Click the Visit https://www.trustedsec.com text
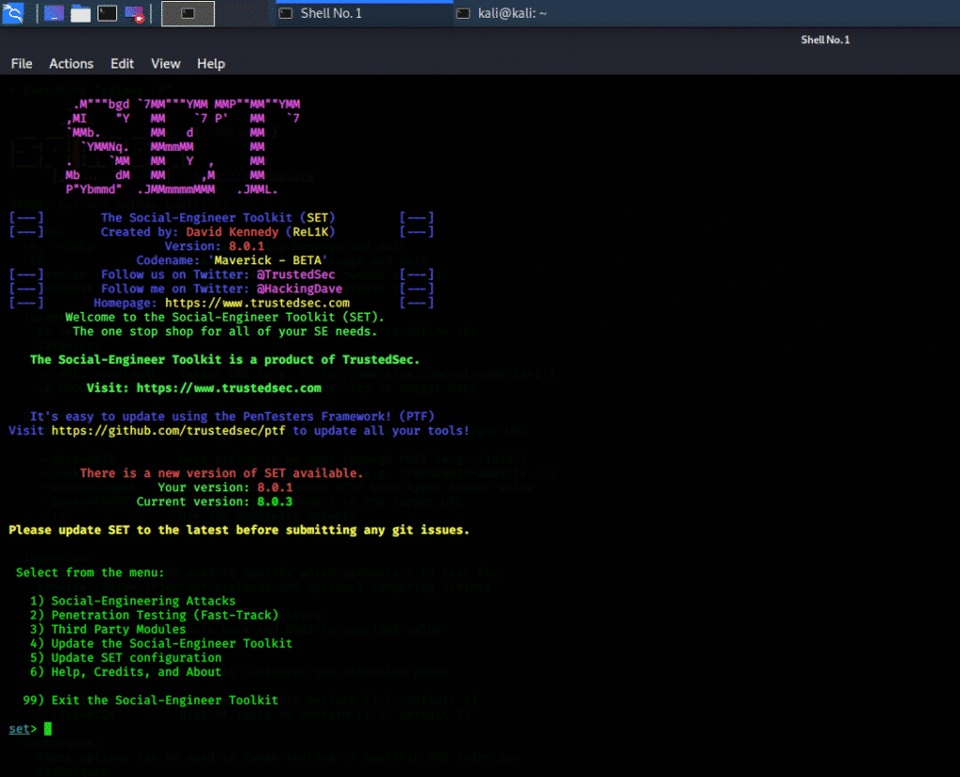The height and width of the screenshot is (777, 960). tap(203, 387)
